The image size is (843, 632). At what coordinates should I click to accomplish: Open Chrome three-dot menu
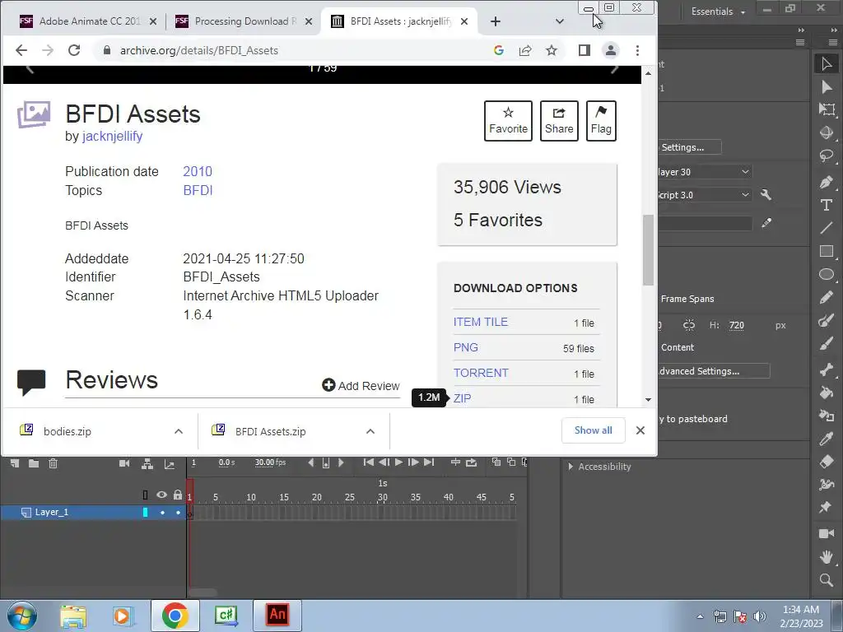coord(638,50)
